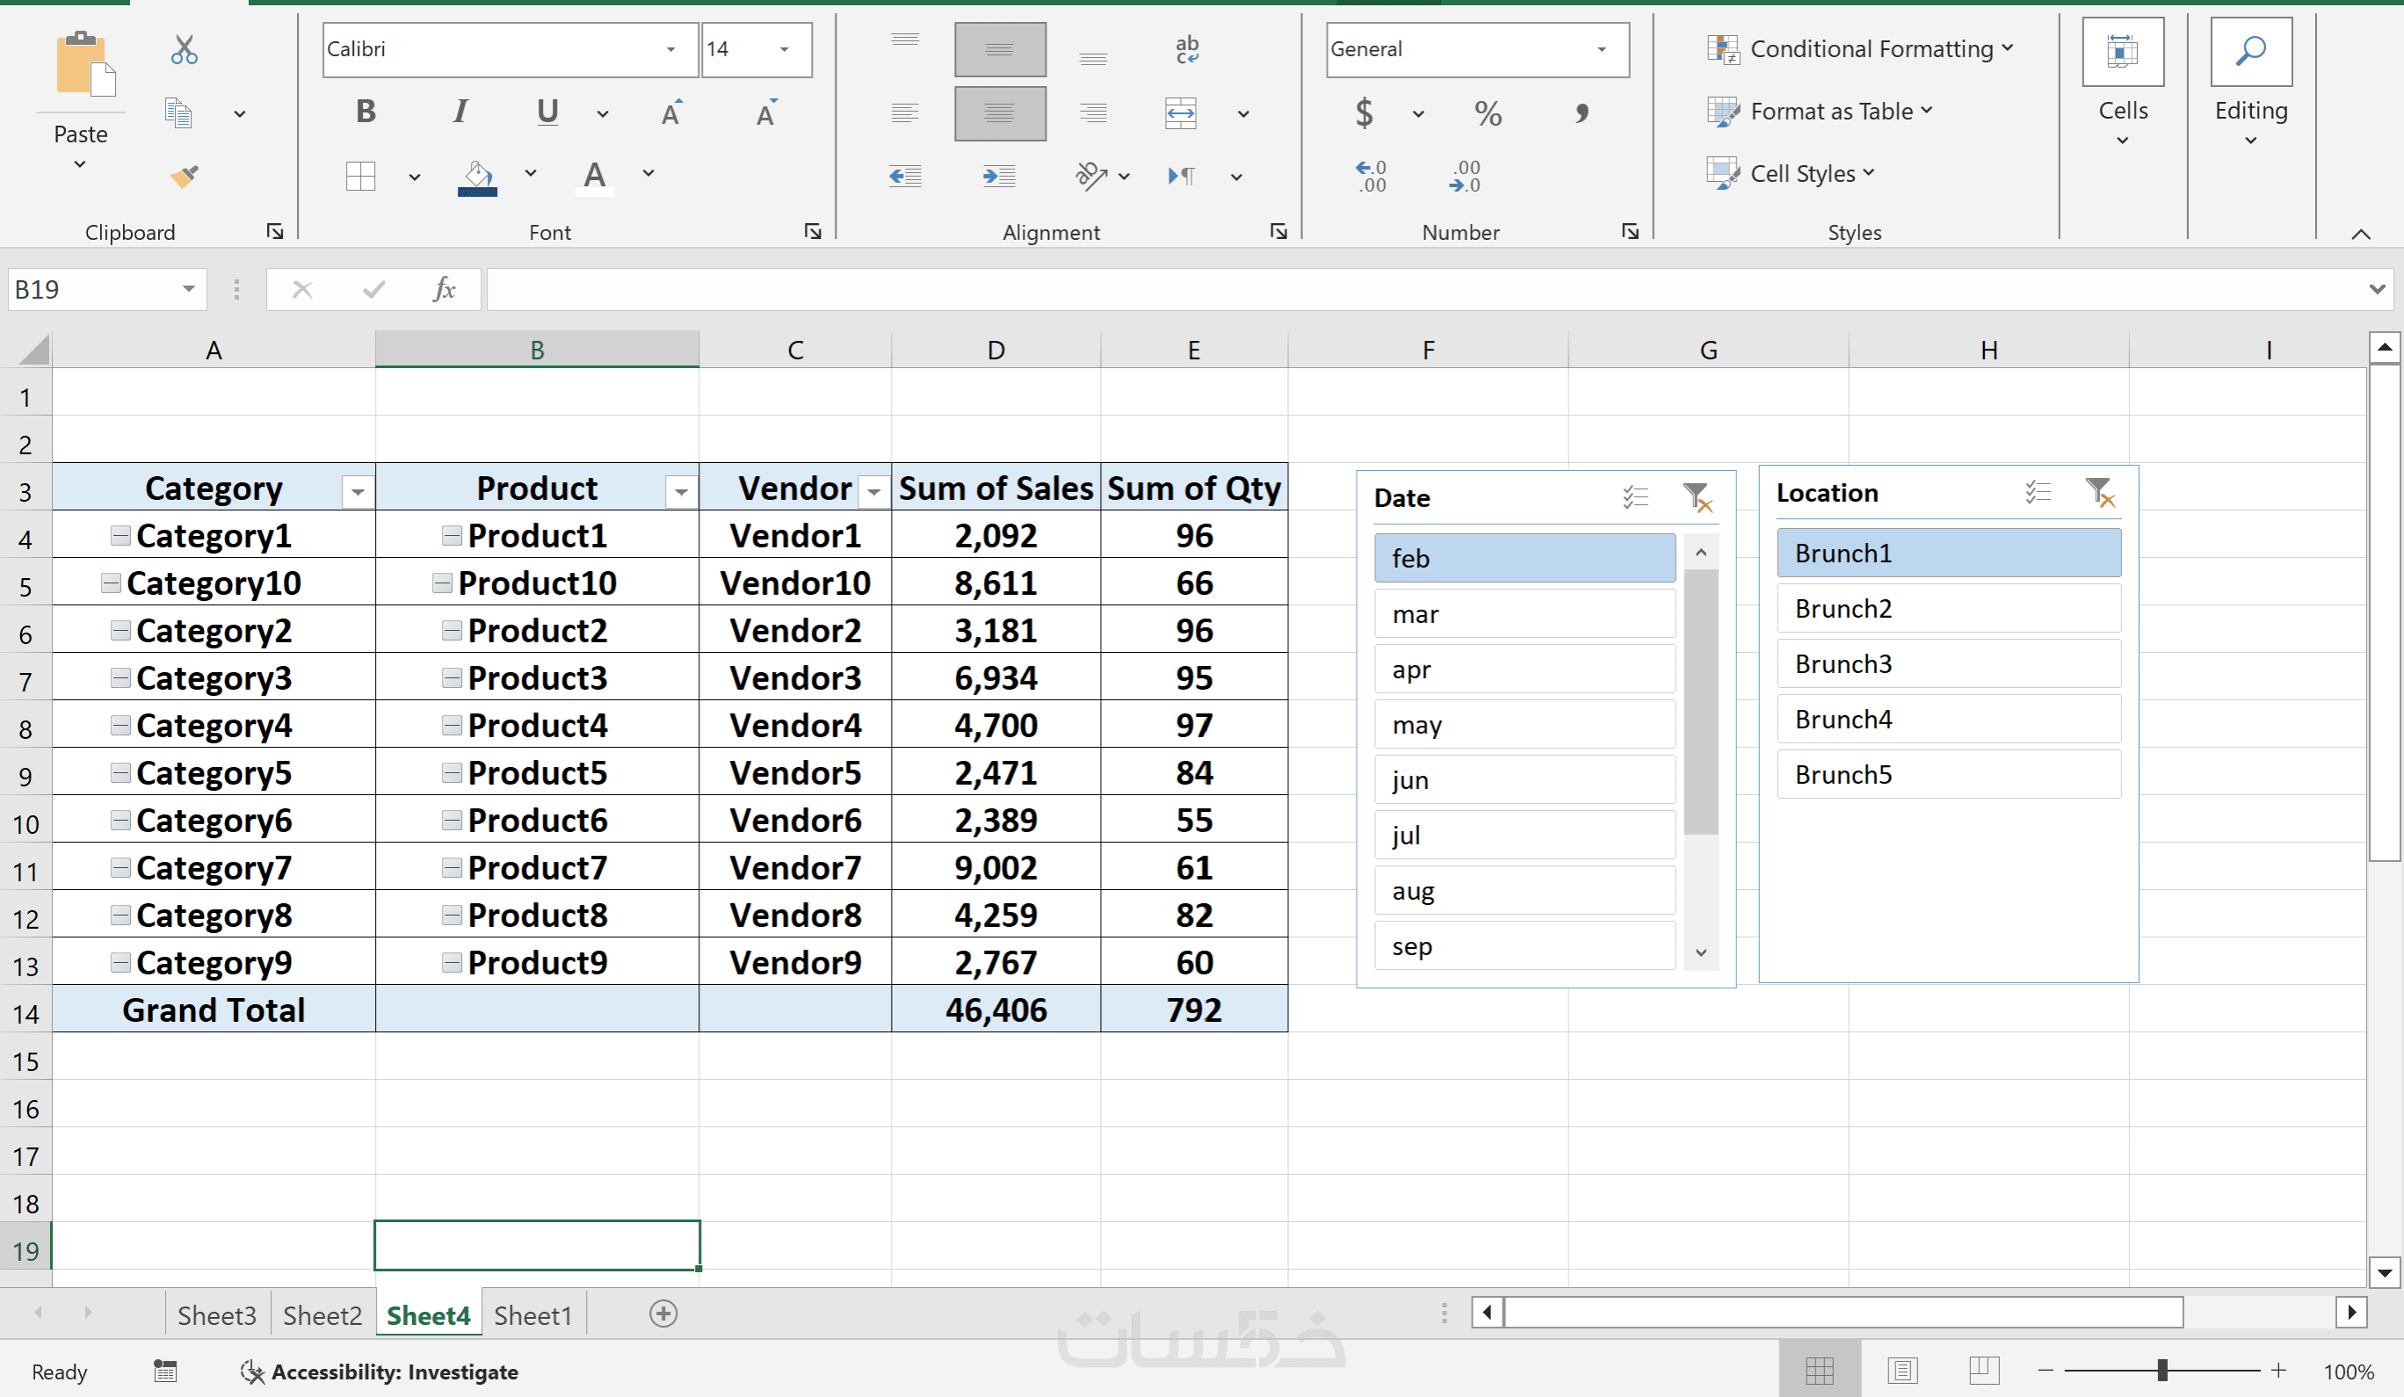Open the Category column filter dropdown
2404x1397 pixels.
tap(358, 491)
